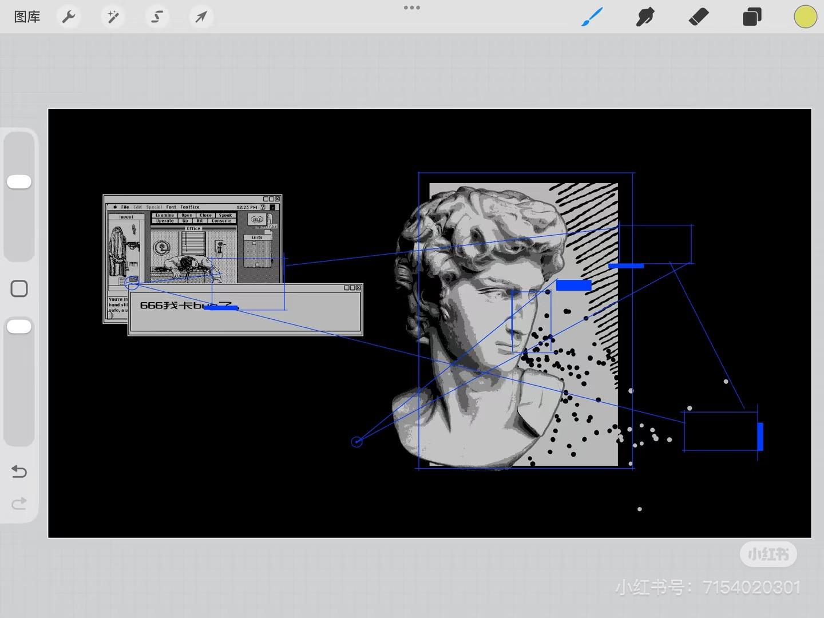Tap the square Modify button in sidebar
Image resolution: width=824 pixels, height=618 pixels.
pos(19,289)
